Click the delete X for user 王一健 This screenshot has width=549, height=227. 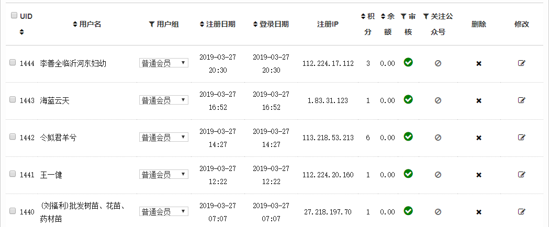pyautogui.click(x=478, y=175)
